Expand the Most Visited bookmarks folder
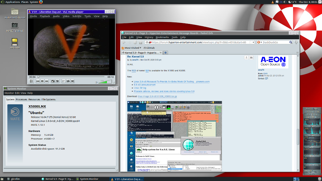 131,48
